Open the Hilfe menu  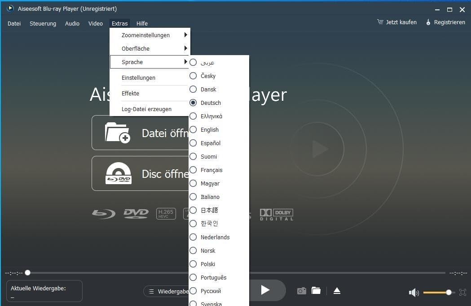pos(142,23)
